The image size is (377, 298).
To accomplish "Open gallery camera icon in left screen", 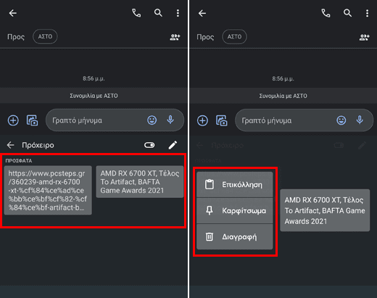I will click(32, 120).
